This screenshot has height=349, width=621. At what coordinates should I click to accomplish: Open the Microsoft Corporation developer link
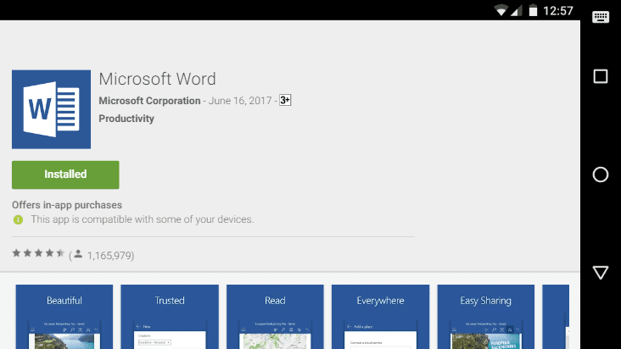point(149,101)
